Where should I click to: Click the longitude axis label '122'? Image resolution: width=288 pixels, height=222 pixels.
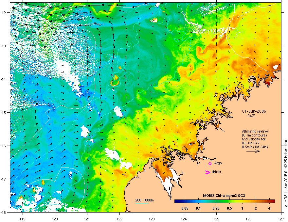tap(119, 219)
